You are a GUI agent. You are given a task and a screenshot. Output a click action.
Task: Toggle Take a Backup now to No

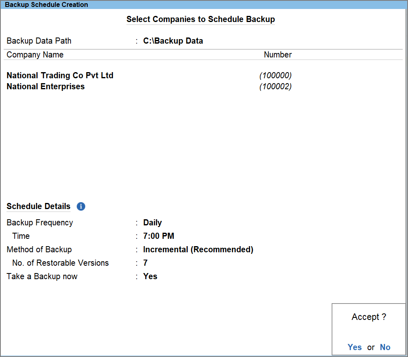(x=150, y=276)
